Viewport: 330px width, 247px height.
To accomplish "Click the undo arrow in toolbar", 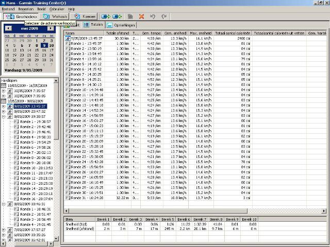I will pyautogui.click(x=152, y=16).
